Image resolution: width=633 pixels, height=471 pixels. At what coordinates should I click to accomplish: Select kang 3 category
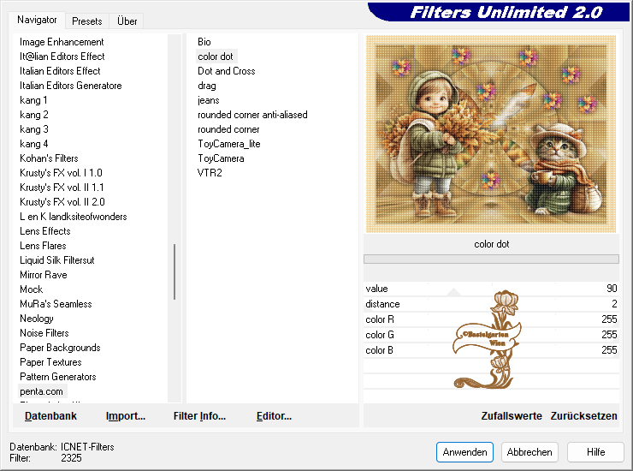pyautogui.click(x=34, y=129)
